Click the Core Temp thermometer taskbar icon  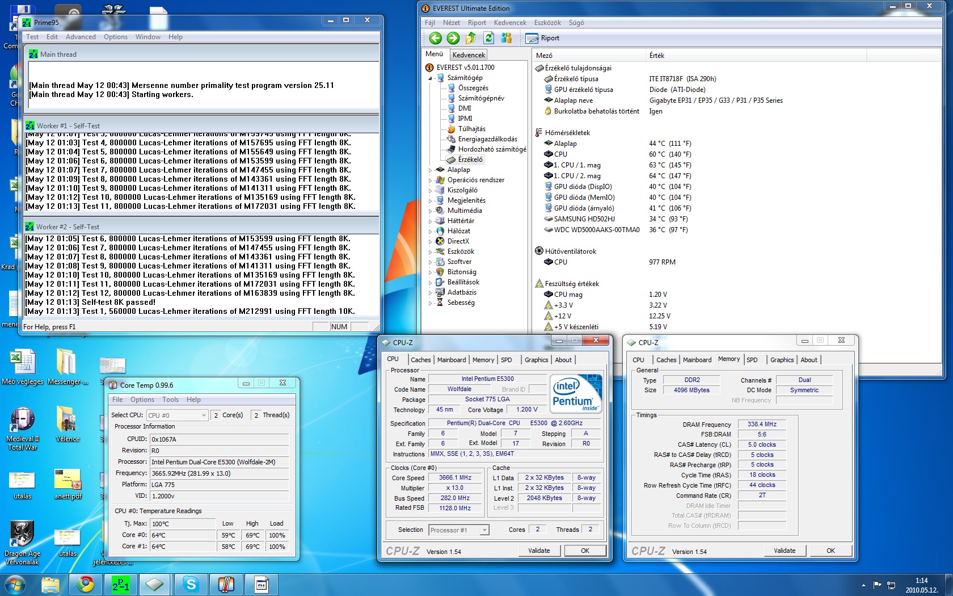tap(226, 585)
